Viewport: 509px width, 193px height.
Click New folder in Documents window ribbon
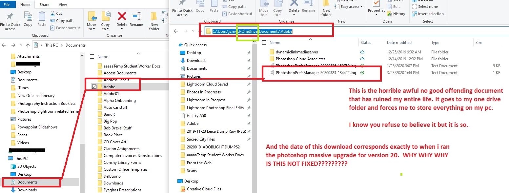[x=154, y=21]
